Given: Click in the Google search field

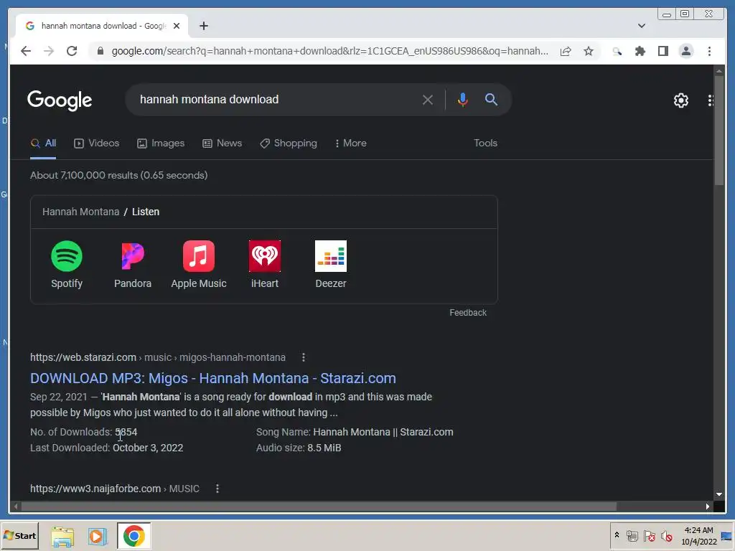Looking at the screenshot, I should pos(276,99).
